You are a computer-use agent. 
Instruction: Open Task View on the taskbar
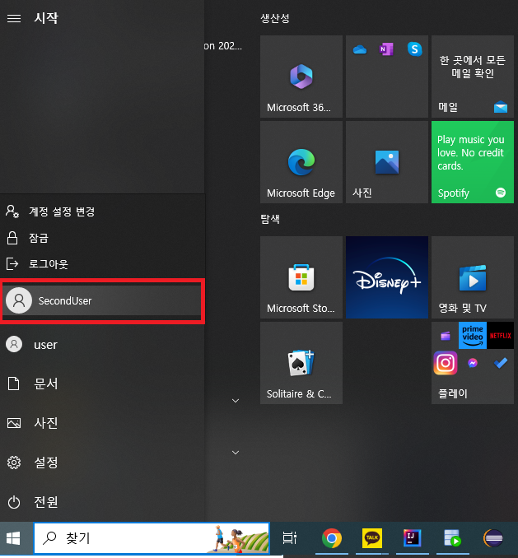[289, 538]
